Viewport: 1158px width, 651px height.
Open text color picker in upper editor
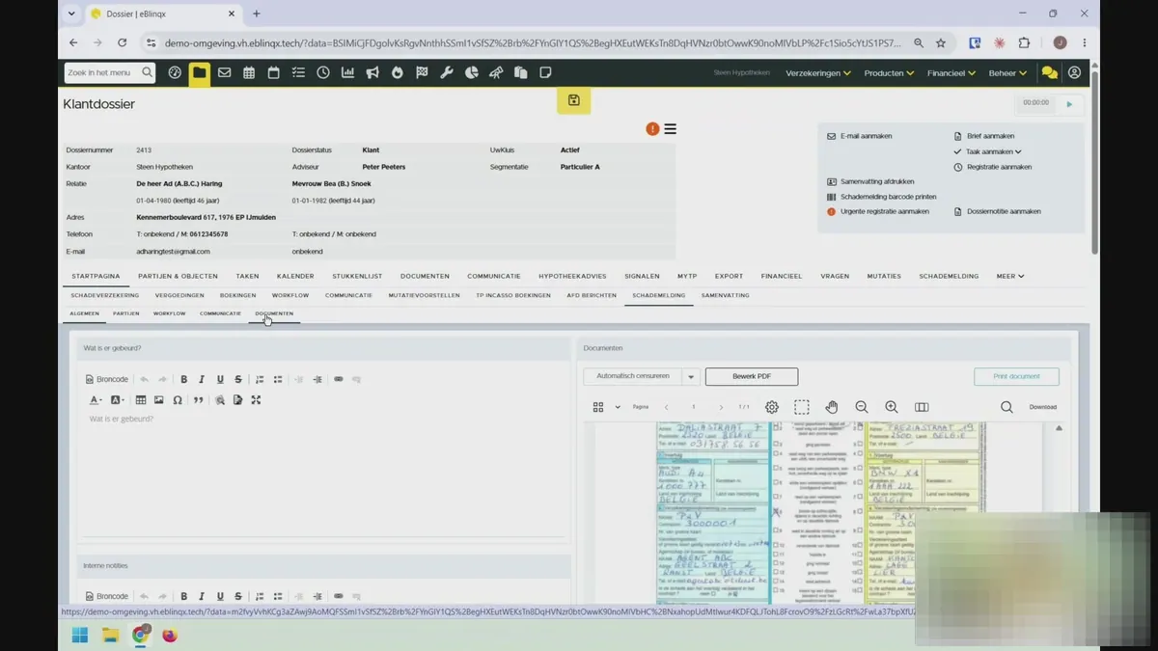[96, 400]
